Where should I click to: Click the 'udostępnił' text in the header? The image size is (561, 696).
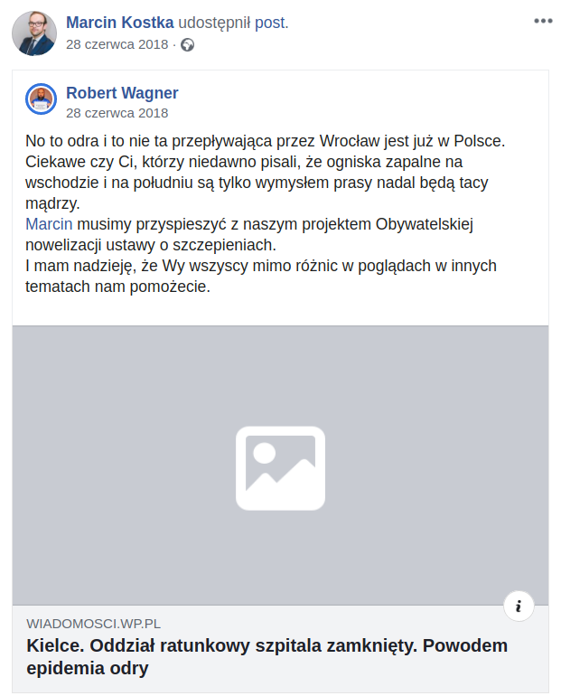pyautogui.click(x=214, y=23)
